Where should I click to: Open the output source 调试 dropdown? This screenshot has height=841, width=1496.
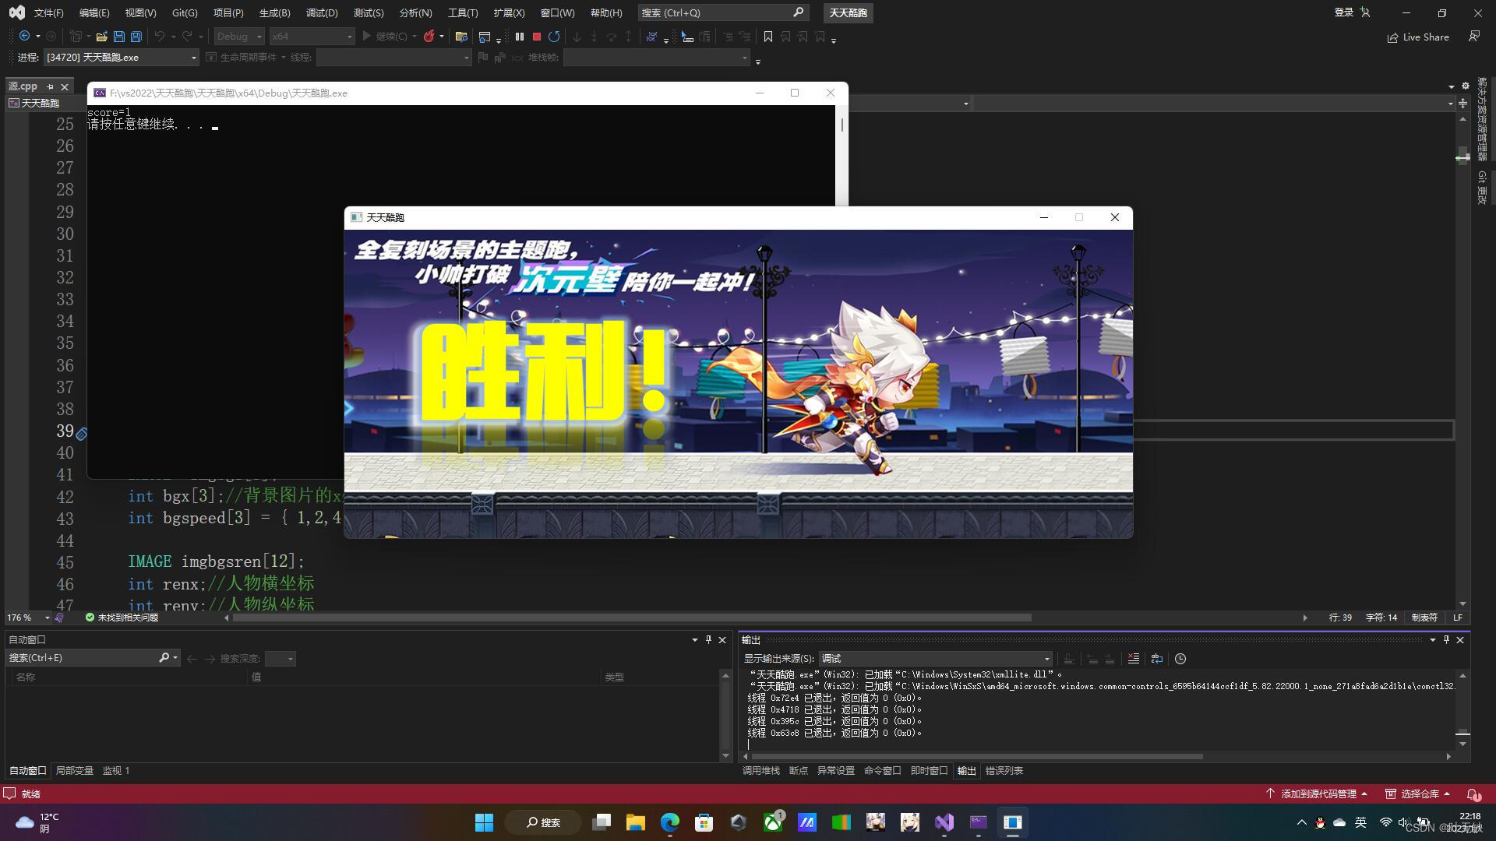1046,659
